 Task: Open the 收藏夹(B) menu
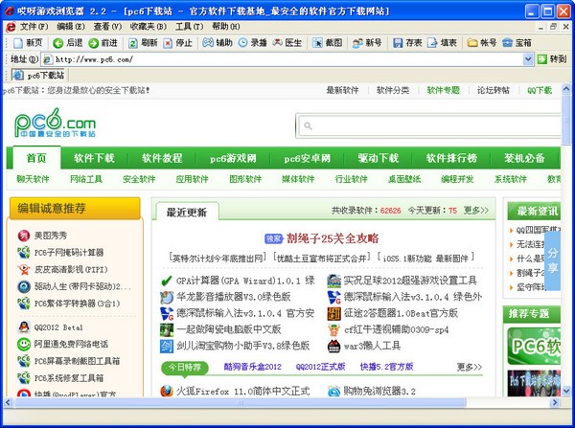click(149, 27)
